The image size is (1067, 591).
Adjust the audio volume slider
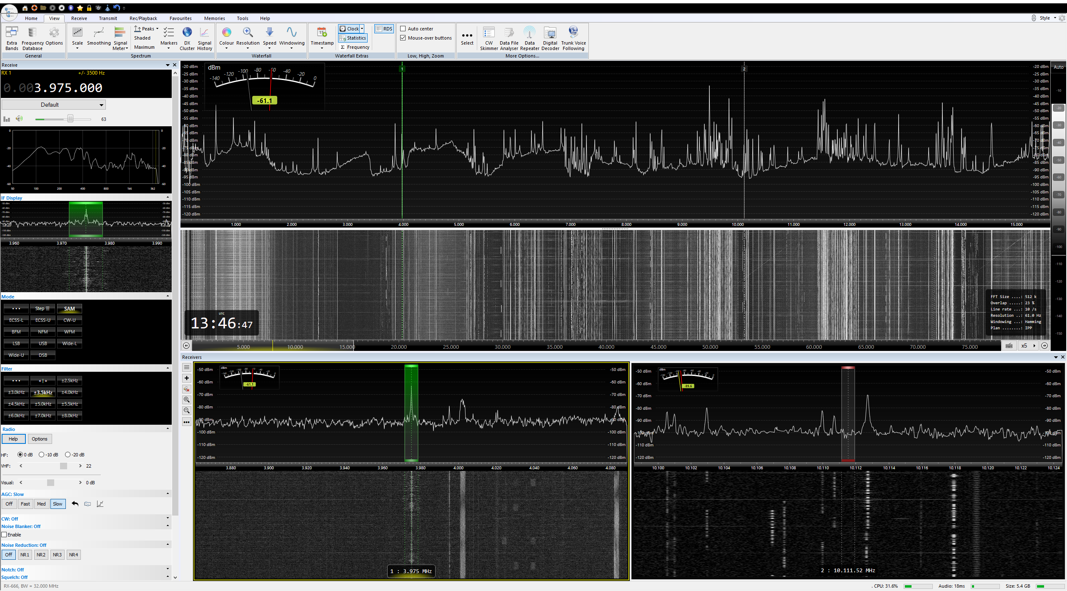pos(70,119)
